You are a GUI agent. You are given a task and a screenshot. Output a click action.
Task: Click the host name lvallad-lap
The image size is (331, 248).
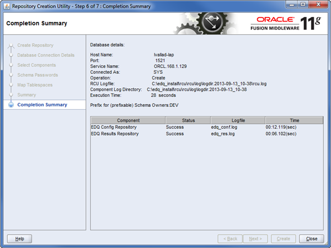(164, 55)
